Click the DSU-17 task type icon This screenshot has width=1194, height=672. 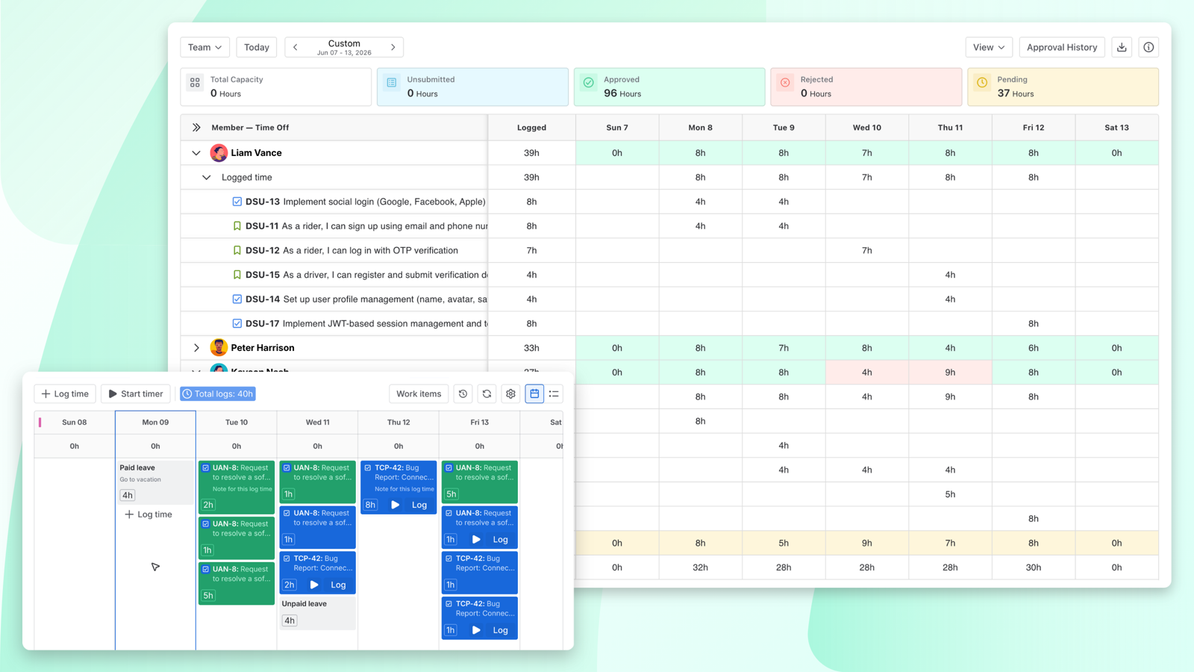click(237, 324)
